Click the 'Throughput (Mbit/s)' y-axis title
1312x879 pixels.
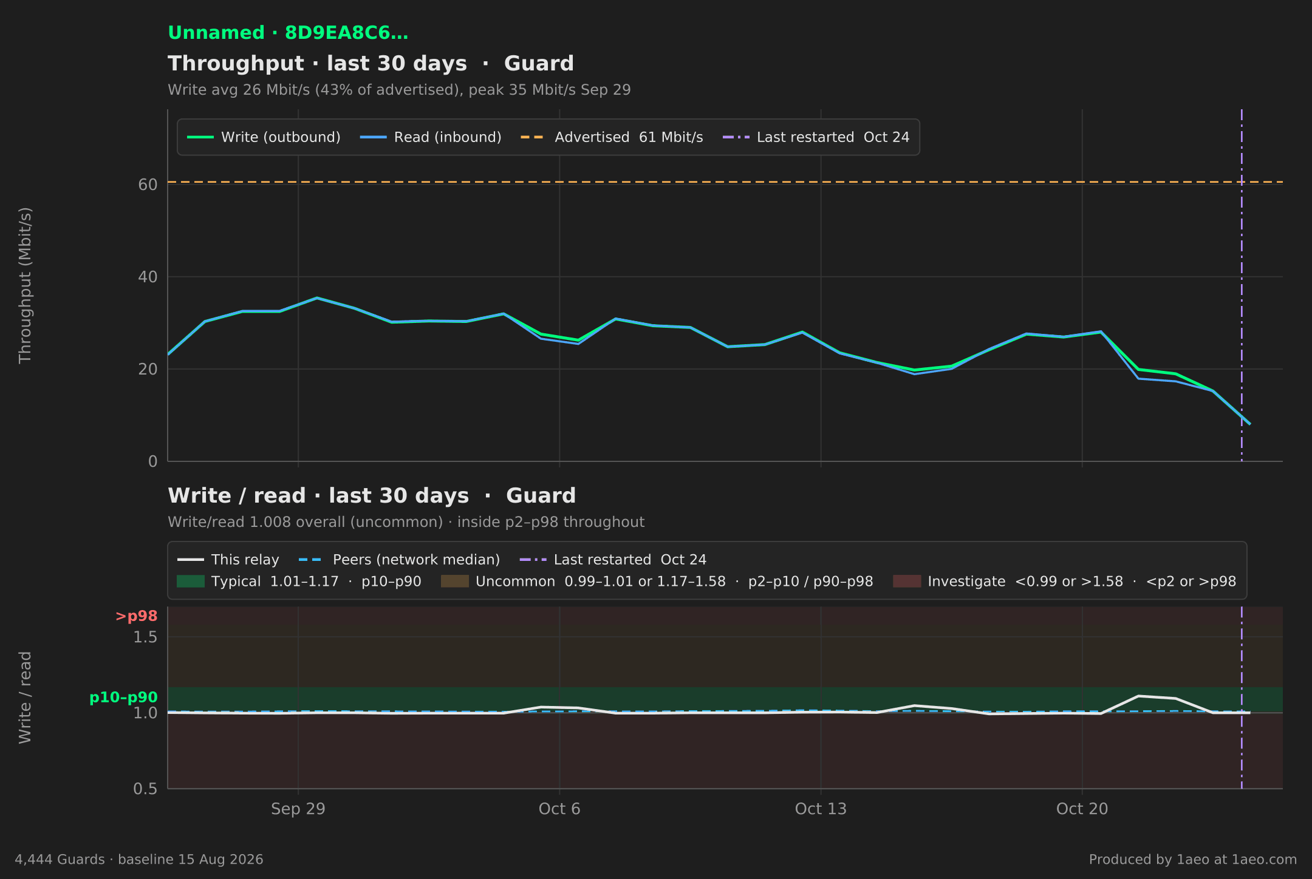click(x=25, y=285)
